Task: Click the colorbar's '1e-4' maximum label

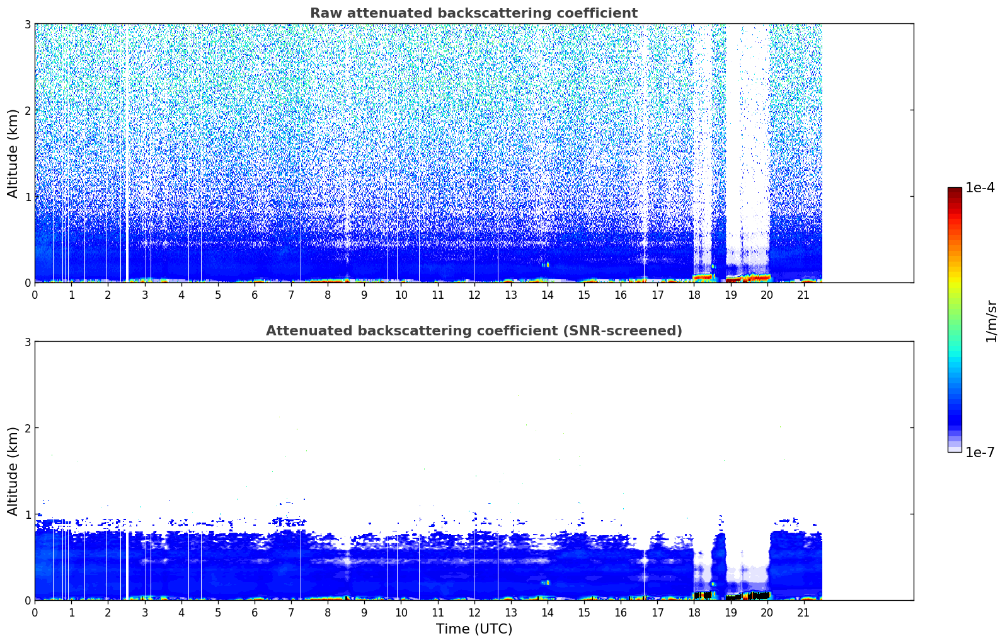Action: [x=980, y=188]
